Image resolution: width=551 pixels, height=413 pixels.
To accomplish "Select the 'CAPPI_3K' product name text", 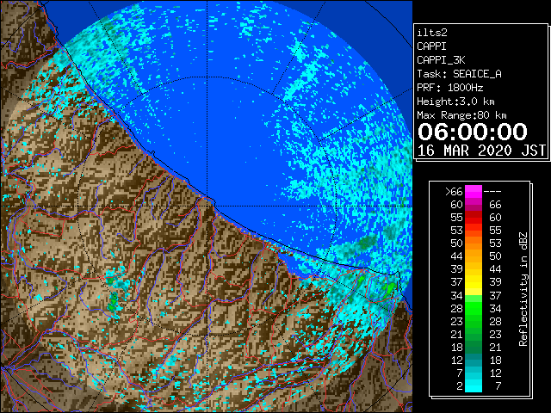I will 441,60.
